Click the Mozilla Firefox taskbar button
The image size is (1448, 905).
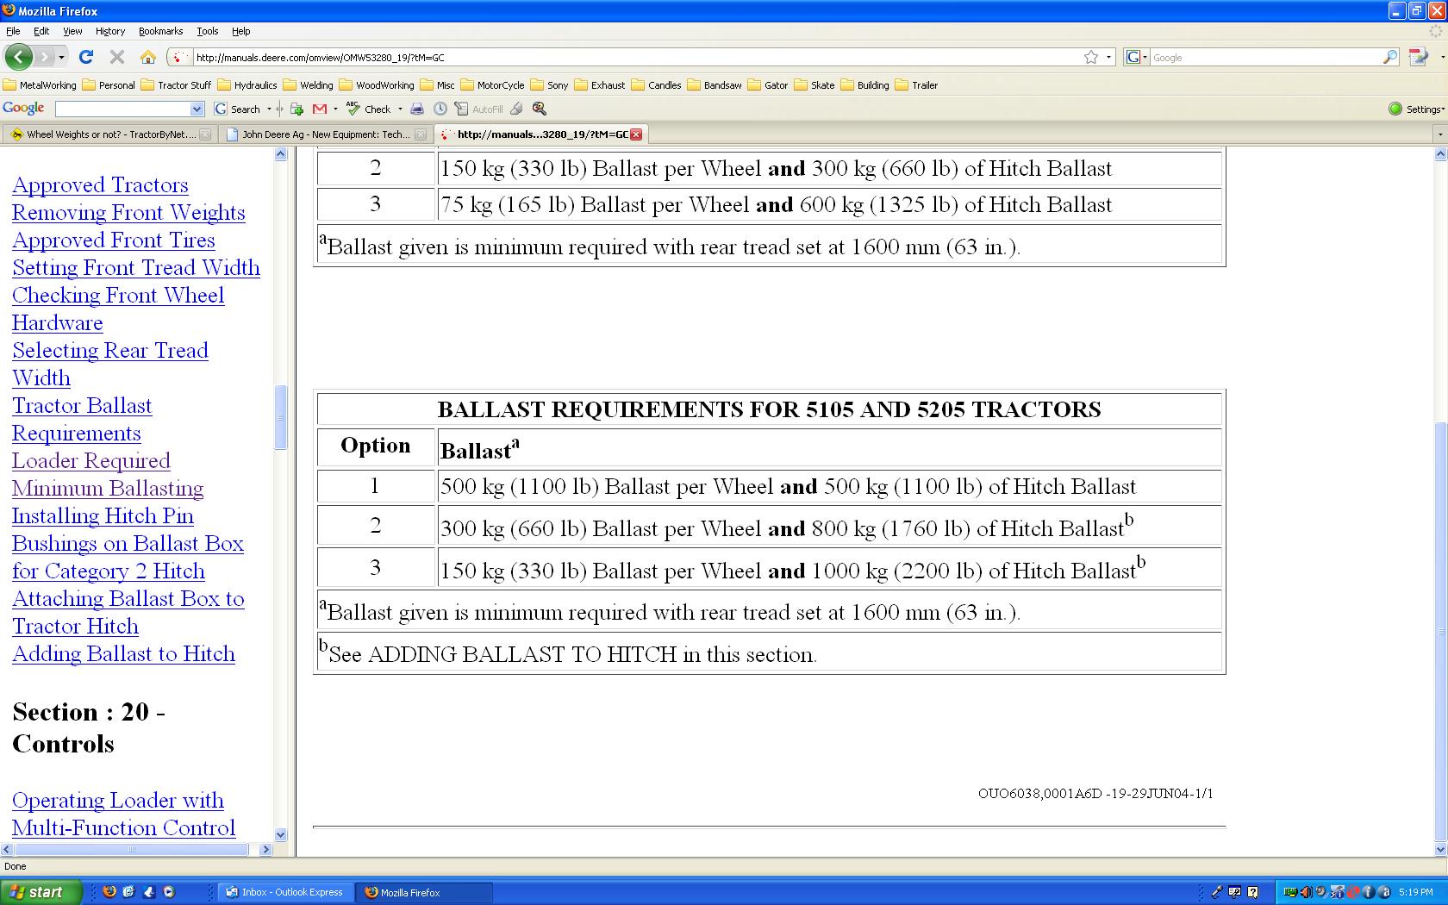425,892
